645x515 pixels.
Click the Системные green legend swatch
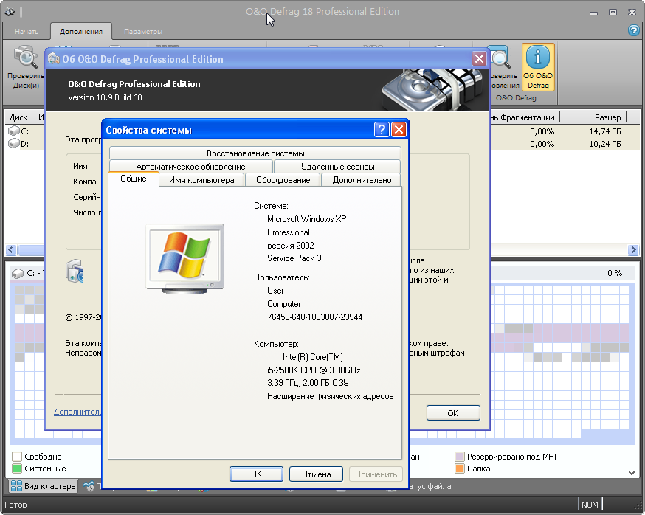17,469
